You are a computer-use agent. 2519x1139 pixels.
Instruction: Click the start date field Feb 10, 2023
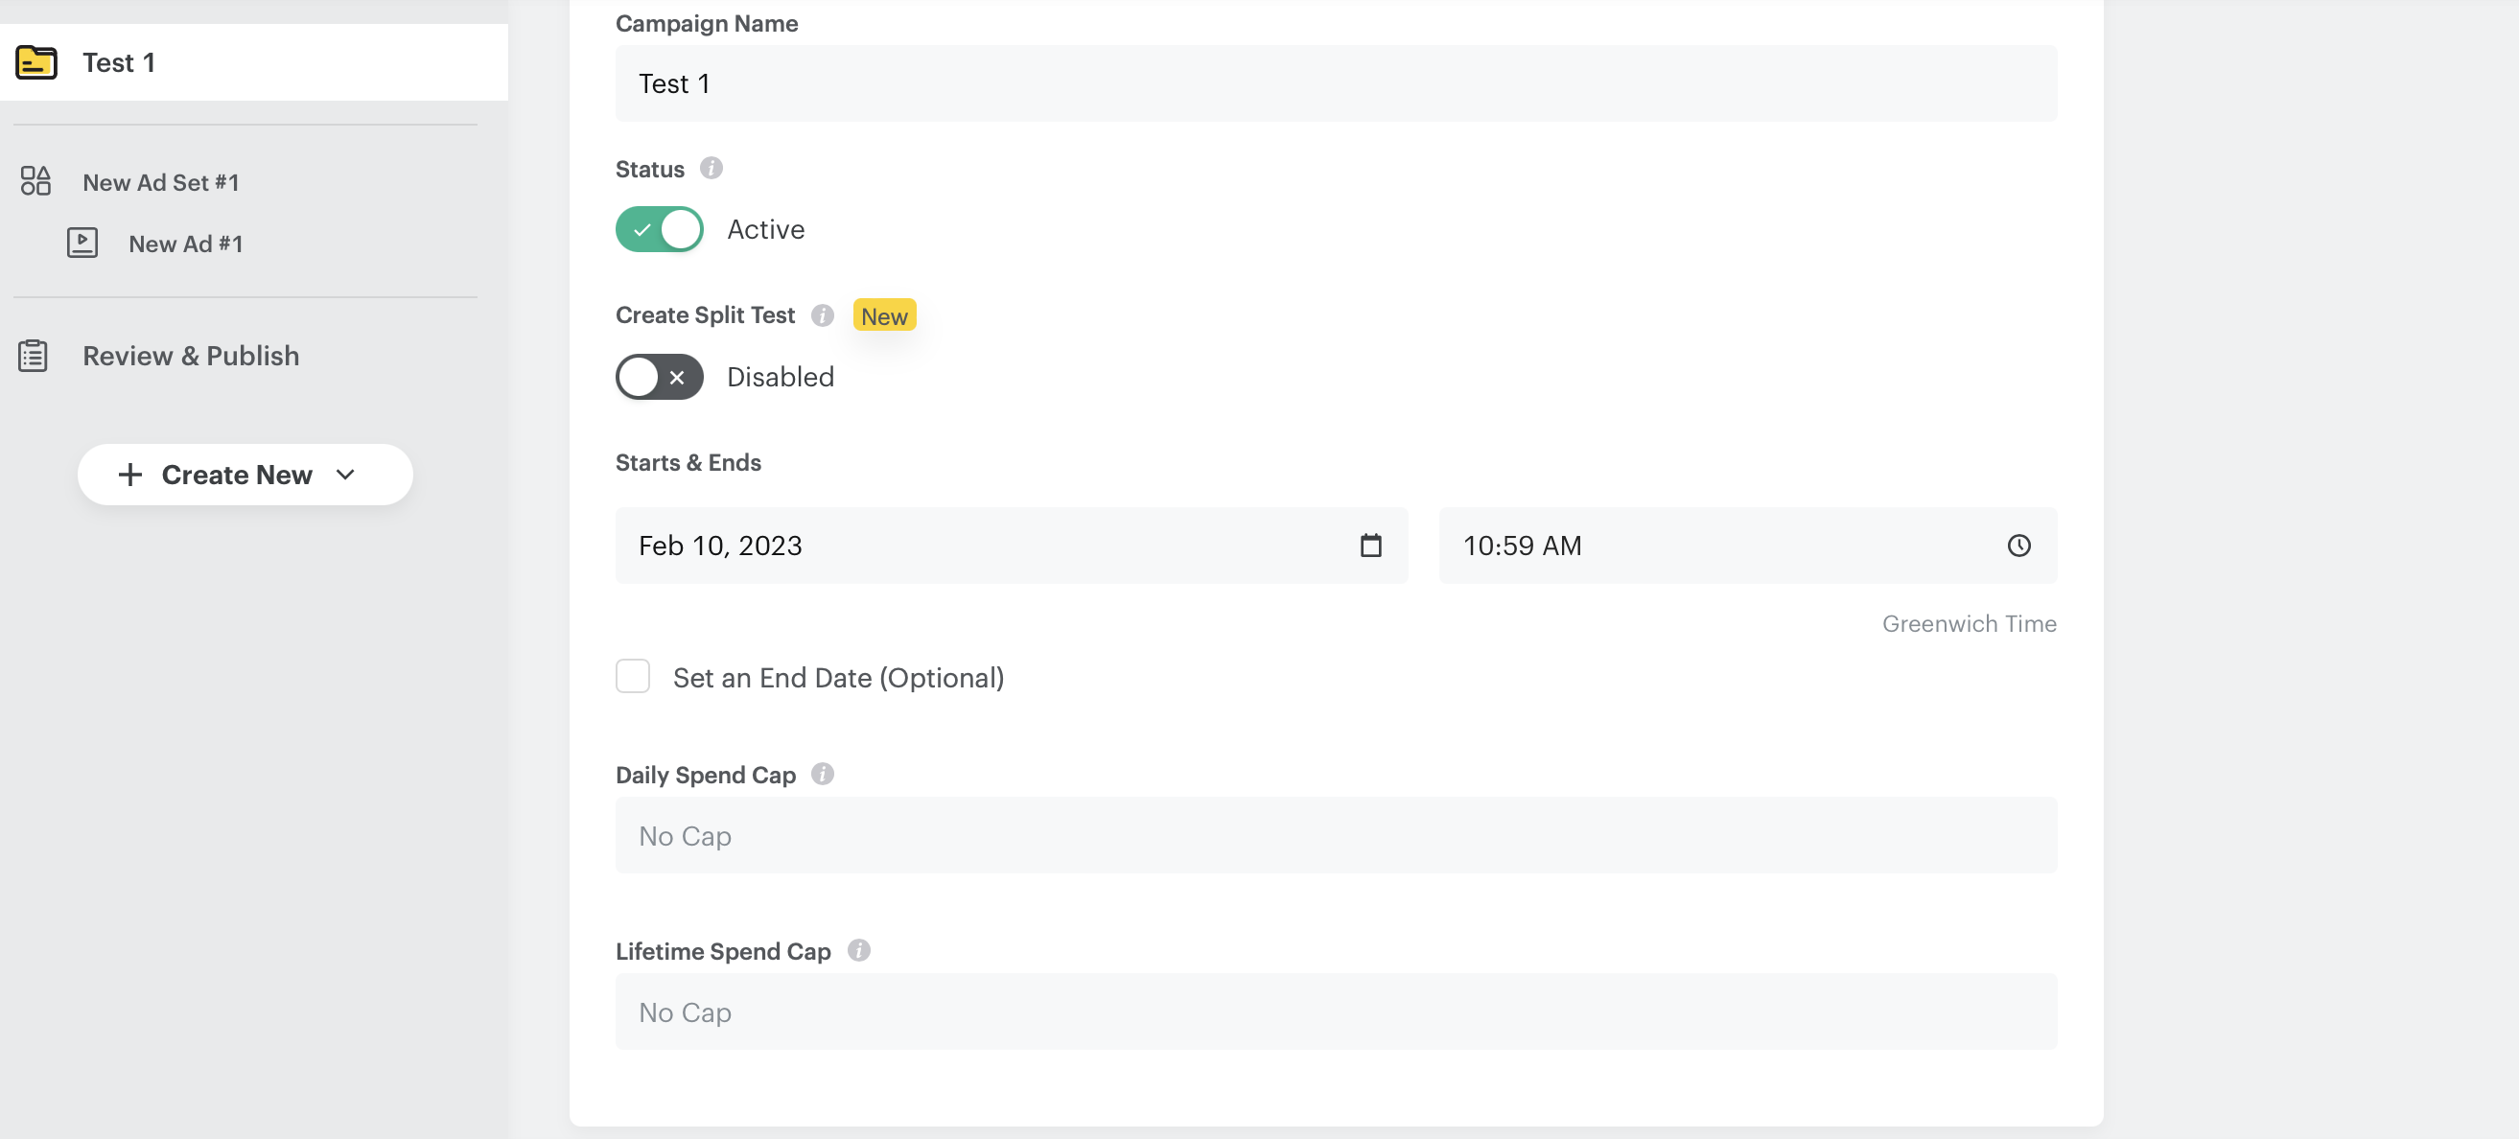coord(1011,546)
